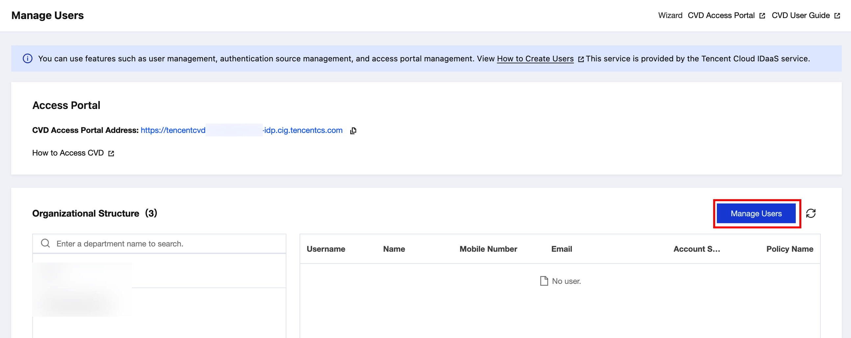Click the document icon beside No user
851x338 pixels.
coord(544,281)
